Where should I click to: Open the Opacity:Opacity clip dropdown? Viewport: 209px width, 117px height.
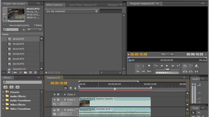pos(114,99)
